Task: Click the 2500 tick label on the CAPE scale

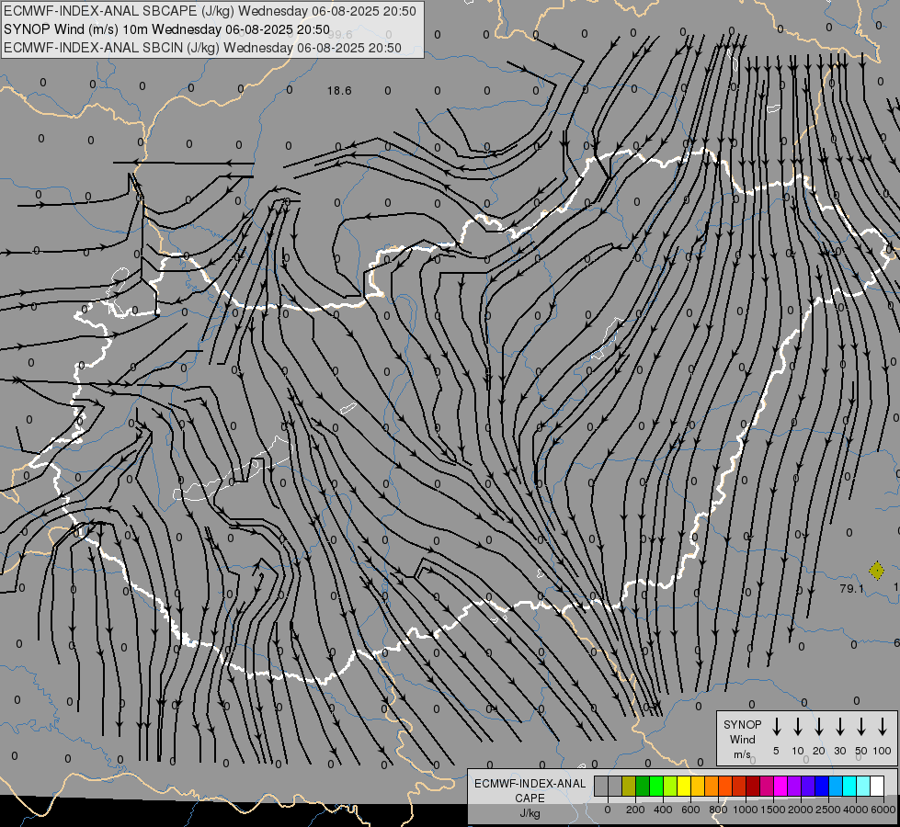Action: (x=828, y=810)
